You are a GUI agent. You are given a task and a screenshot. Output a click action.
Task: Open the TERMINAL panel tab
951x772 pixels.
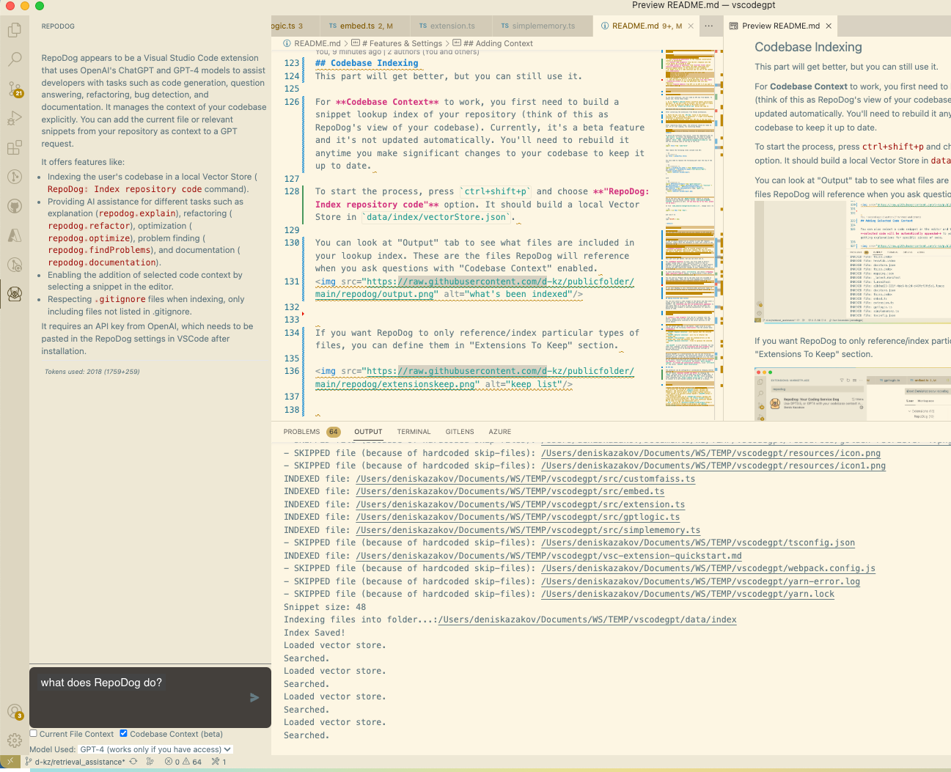click(x=414, y=432)
